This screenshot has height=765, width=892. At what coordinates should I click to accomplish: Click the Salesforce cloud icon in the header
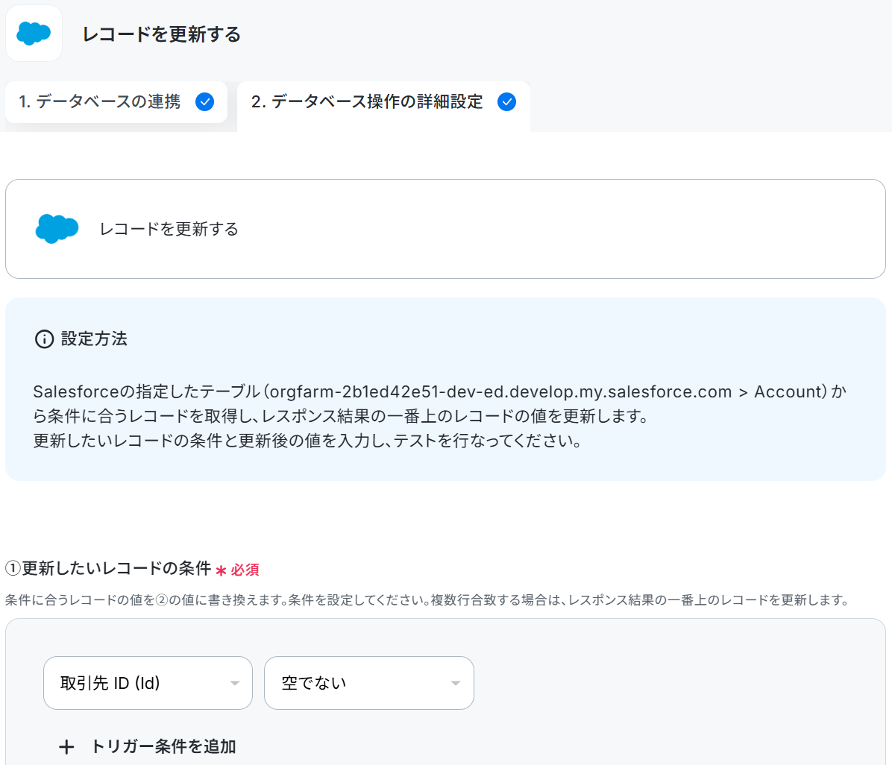point(34,34)
